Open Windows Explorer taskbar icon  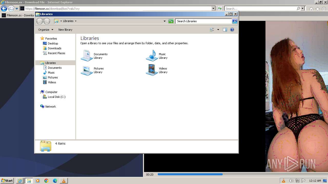(29, 181)
